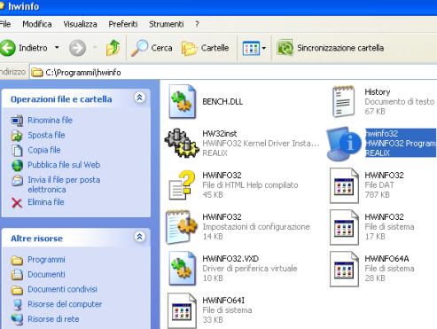
Task: Open the Visualizza menu
Action: coord(80,24)
